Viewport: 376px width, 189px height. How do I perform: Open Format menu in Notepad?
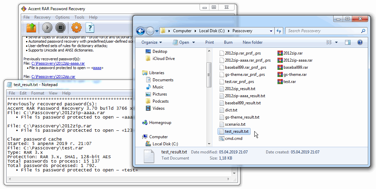tap(38, 93)
